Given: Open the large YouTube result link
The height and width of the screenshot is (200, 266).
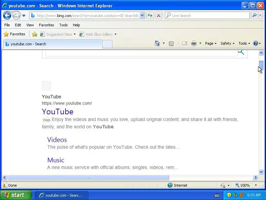Looking at the screenshot, I should click(58, 112).
